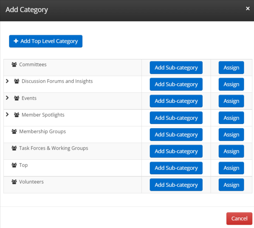This screenshot has width=254, height=228.
Task: Click the group icon beside Member Spotlights
Action: (16, 115)
